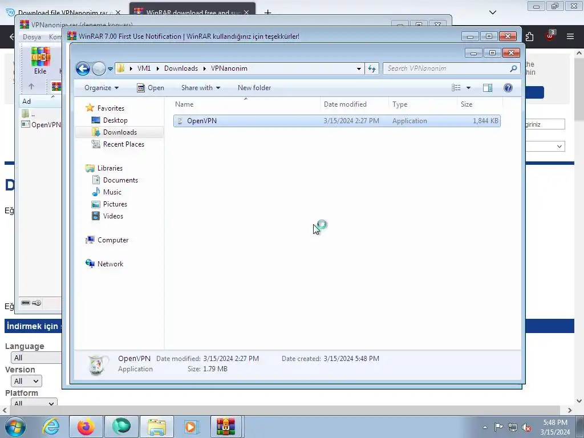584x438 pixels.
Task: Toggle the preview pane
Action: coord(488,88)
